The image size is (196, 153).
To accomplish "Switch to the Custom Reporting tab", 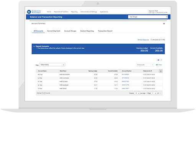I will (x=87, y=31).
